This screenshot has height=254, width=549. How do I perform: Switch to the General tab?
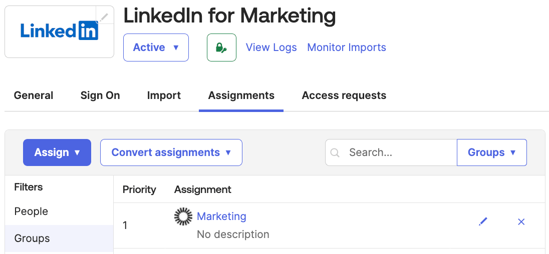pos(34,95)
